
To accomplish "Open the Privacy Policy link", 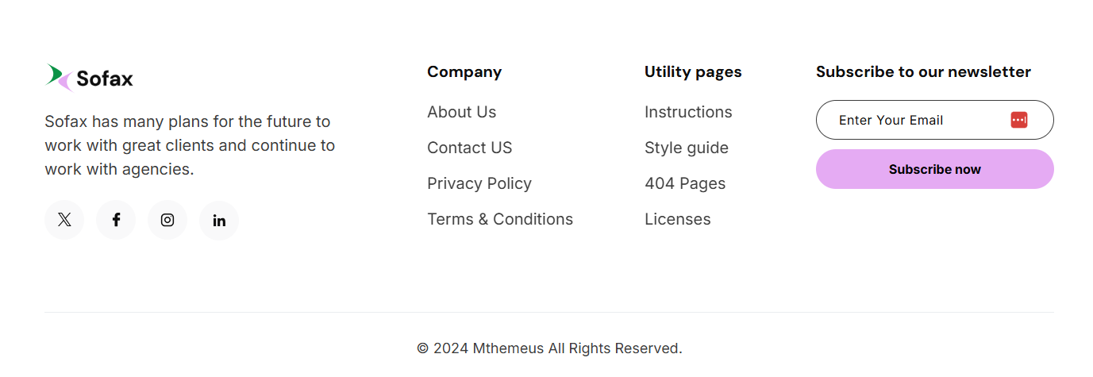I will 479,183.
